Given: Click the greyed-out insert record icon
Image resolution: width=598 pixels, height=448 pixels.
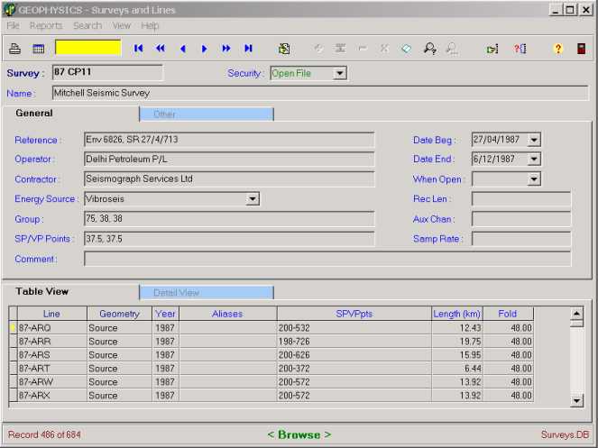Looking at the screenshot, I should (340, 49).
